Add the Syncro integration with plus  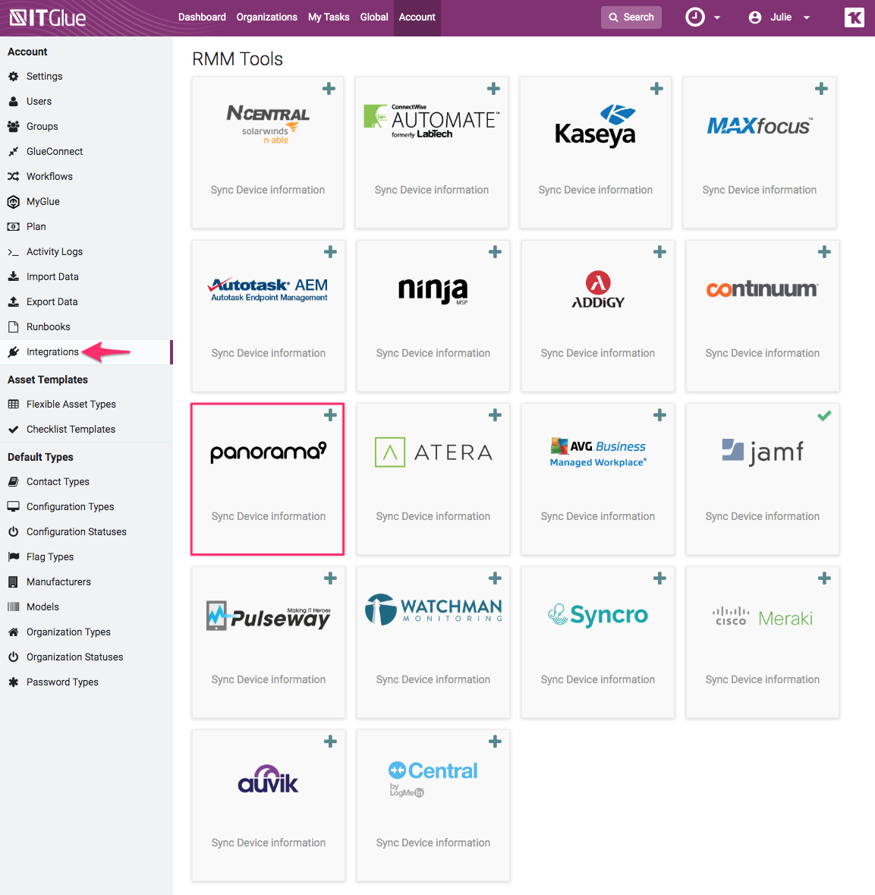659,578
